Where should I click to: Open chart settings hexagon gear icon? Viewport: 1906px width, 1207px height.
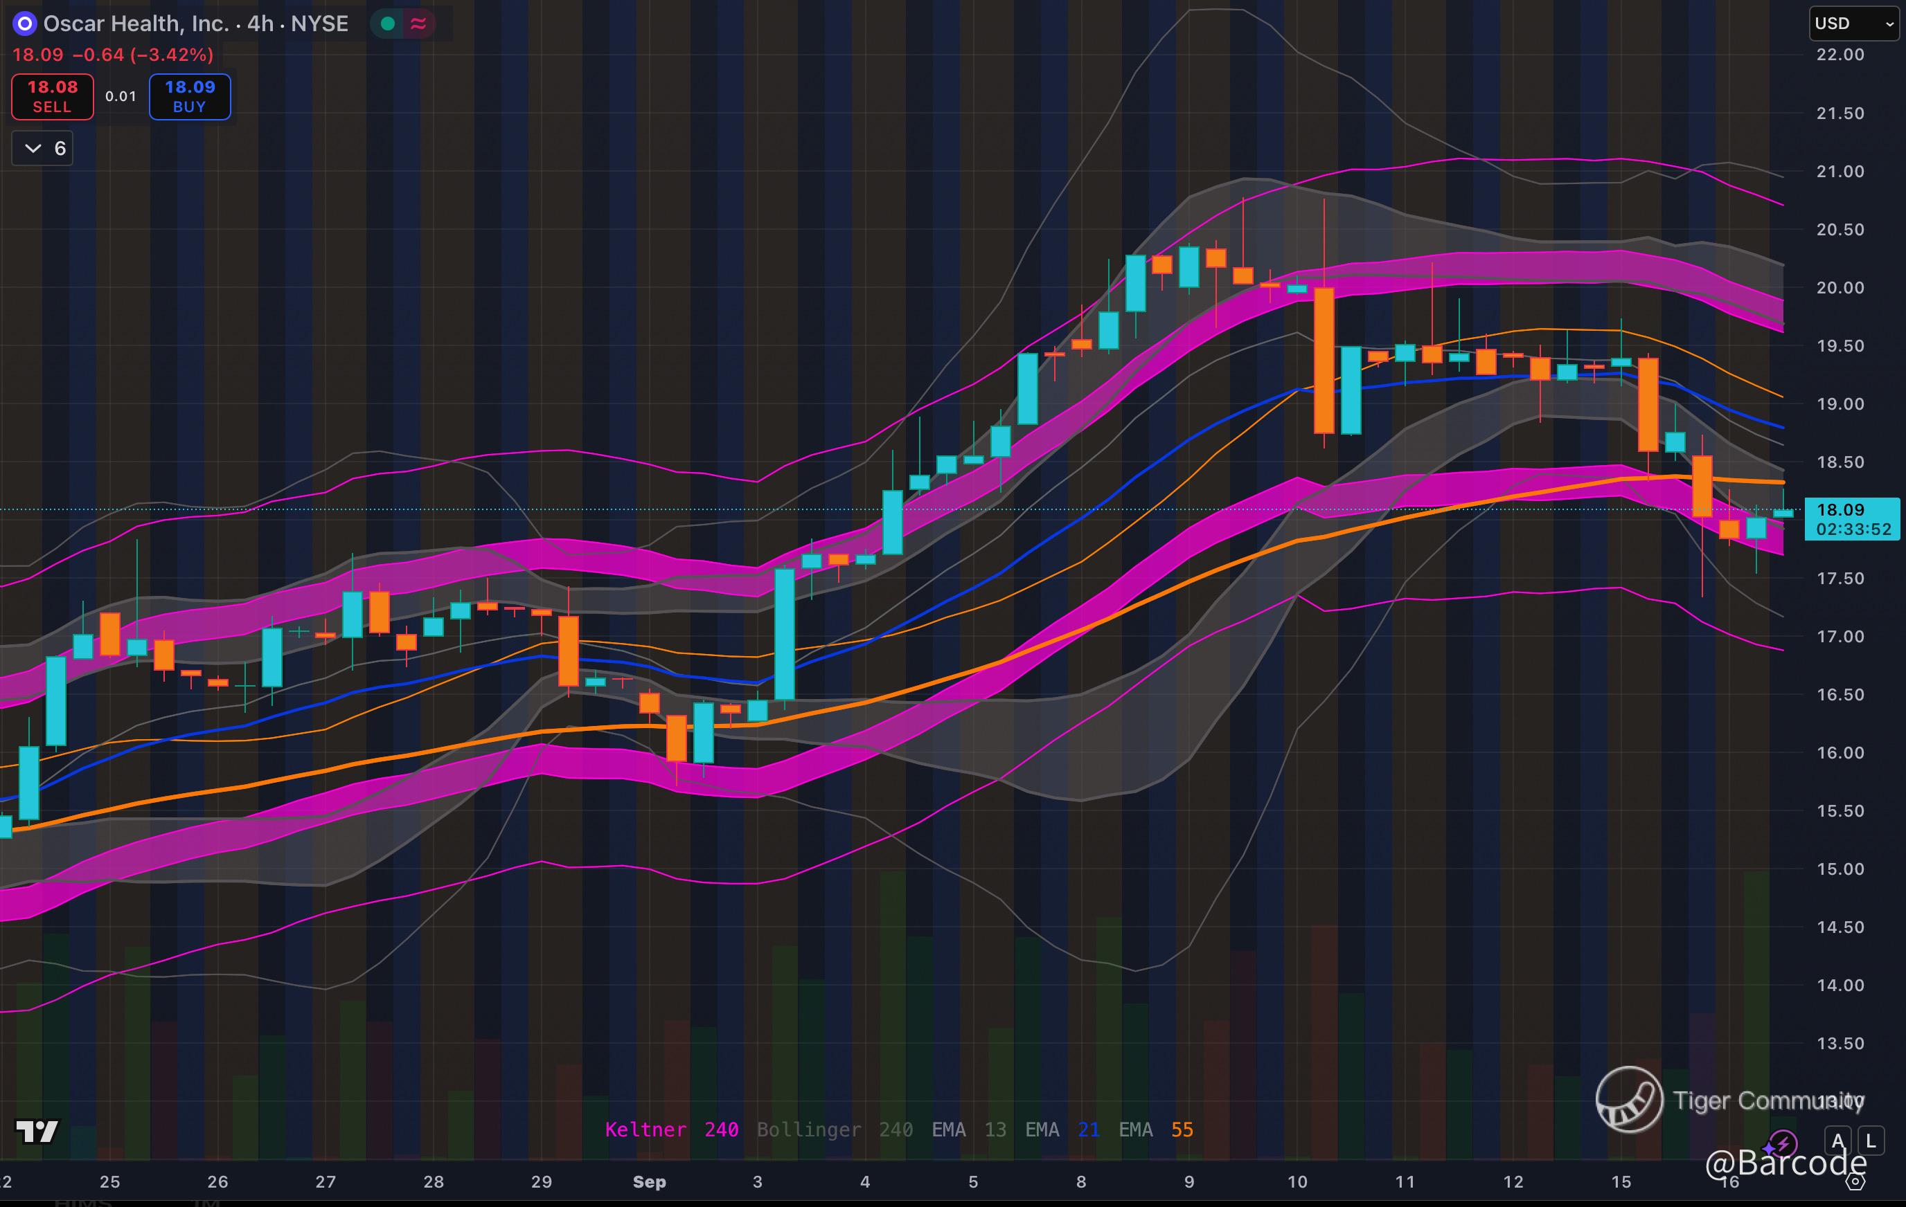[1855, 1183]
